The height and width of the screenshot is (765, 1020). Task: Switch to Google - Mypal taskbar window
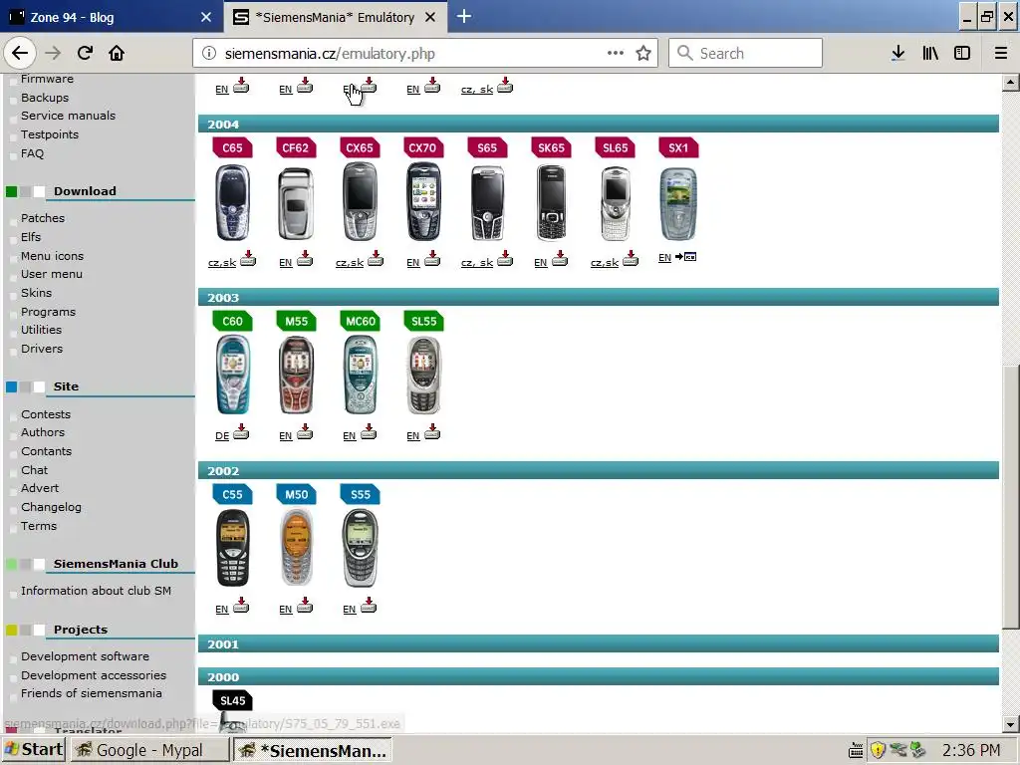pos(149,750)
